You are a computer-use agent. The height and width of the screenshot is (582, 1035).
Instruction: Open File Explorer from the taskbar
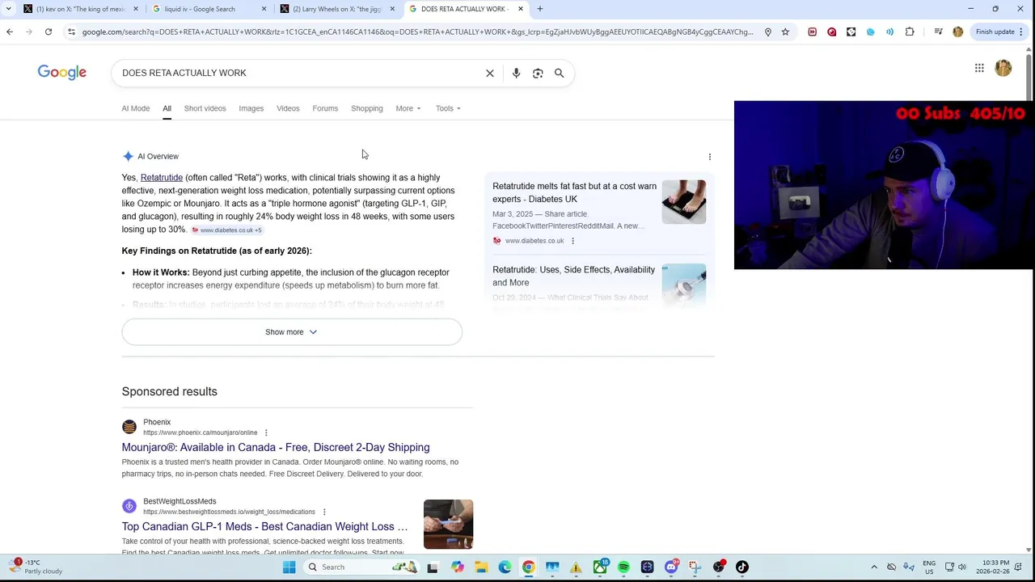click(481, 567)
